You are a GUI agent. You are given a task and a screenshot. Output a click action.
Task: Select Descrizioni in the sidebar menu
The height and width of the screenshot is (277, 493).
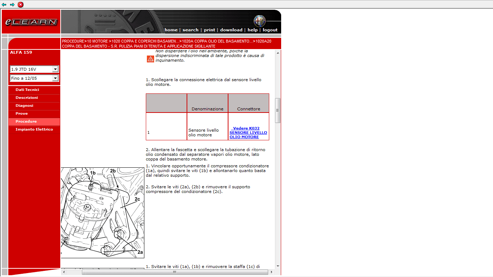27,98
